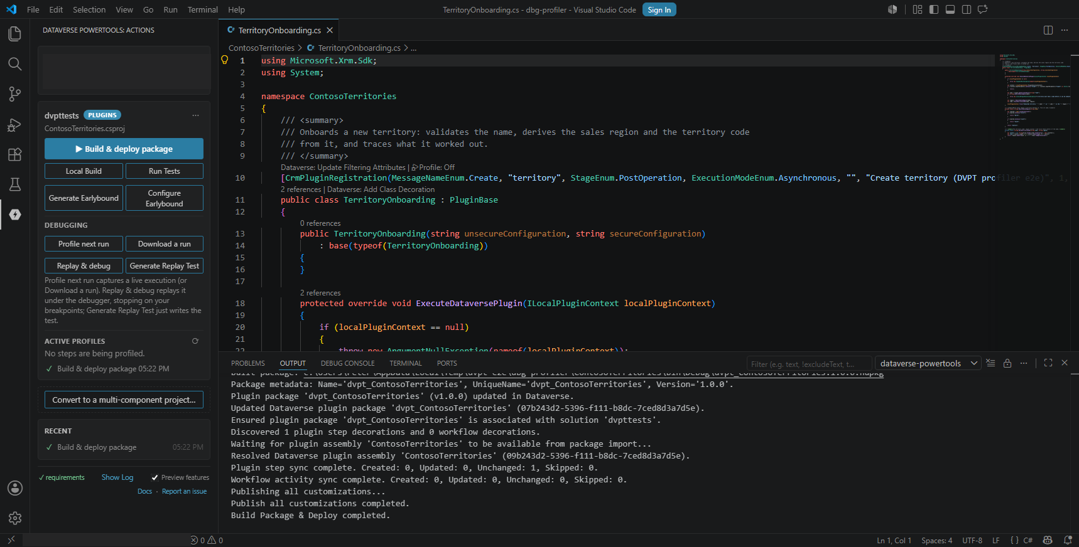Open the C# language mode selector

coord(1027,540)
